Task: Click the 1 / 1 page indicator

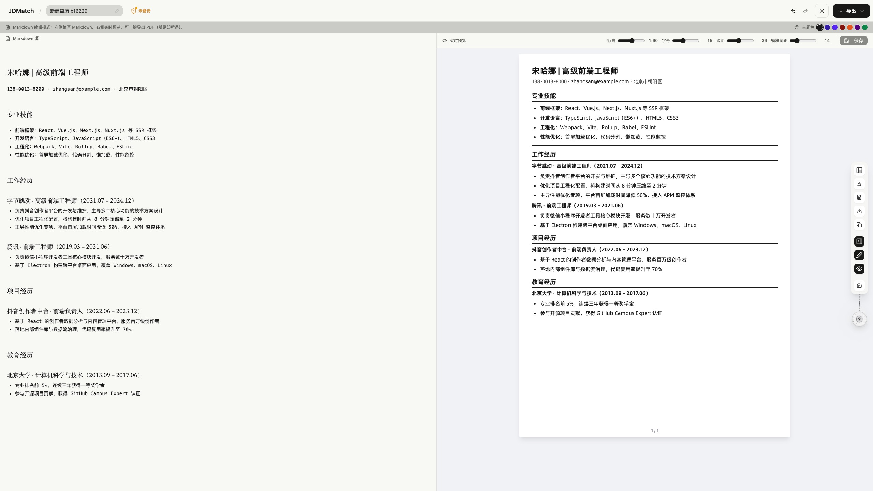Action: 655,431
